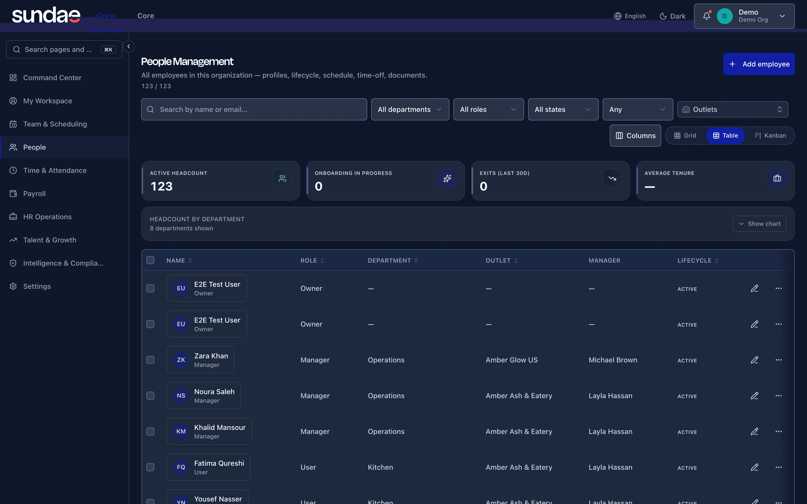
Task: Open the Columns chooser
Action: [635, 136]
